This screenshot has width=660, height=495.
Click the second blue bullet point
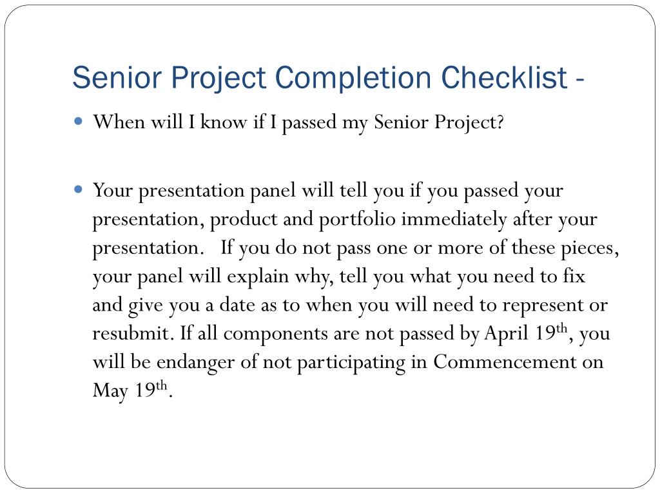coord(78,189)
